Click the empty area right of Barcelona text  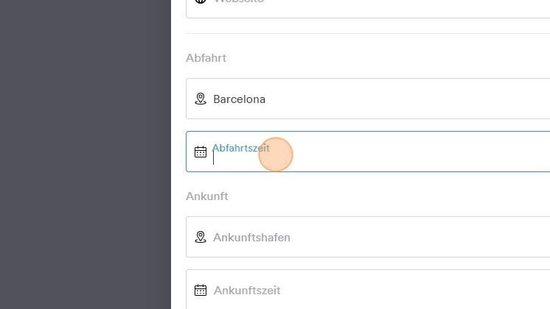click(x=407, y=99)
